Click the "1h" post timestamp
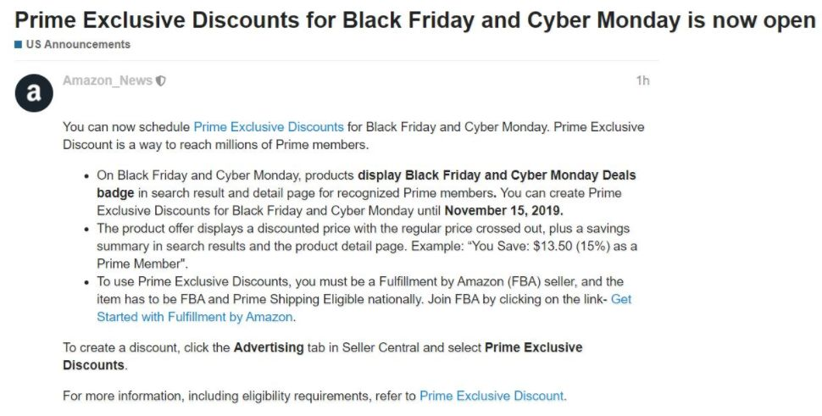Viewport: 822px width, 416px height. tap(642, 80)
